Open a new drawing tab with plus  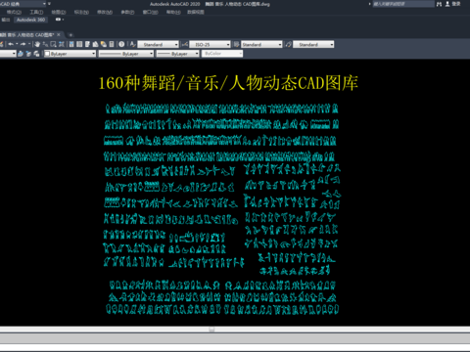(x=70, y=34)
